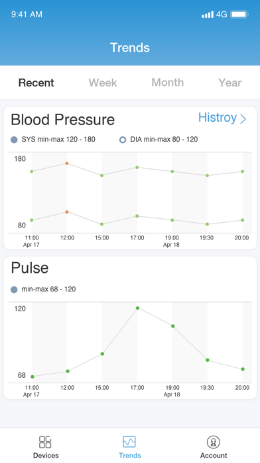260x463 pixels.
Task: Tap the Blood Pressure card title
Action: pyautogui.click(x=63, y=120)
